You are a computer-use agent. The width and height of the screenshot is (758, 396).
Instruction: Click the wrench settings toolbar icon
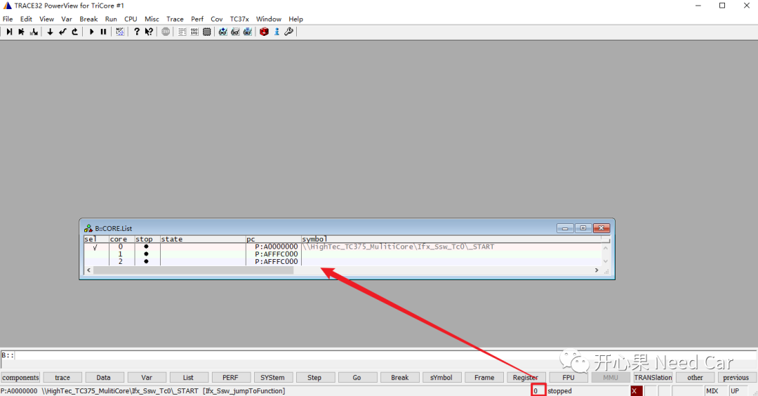tap(288, 32)
